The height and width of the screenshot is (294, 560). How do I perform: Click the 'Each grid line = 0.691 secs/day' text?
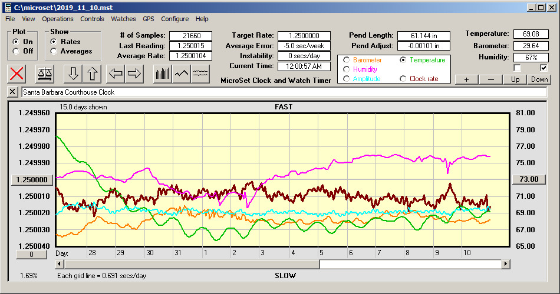(x=101, y=275)
